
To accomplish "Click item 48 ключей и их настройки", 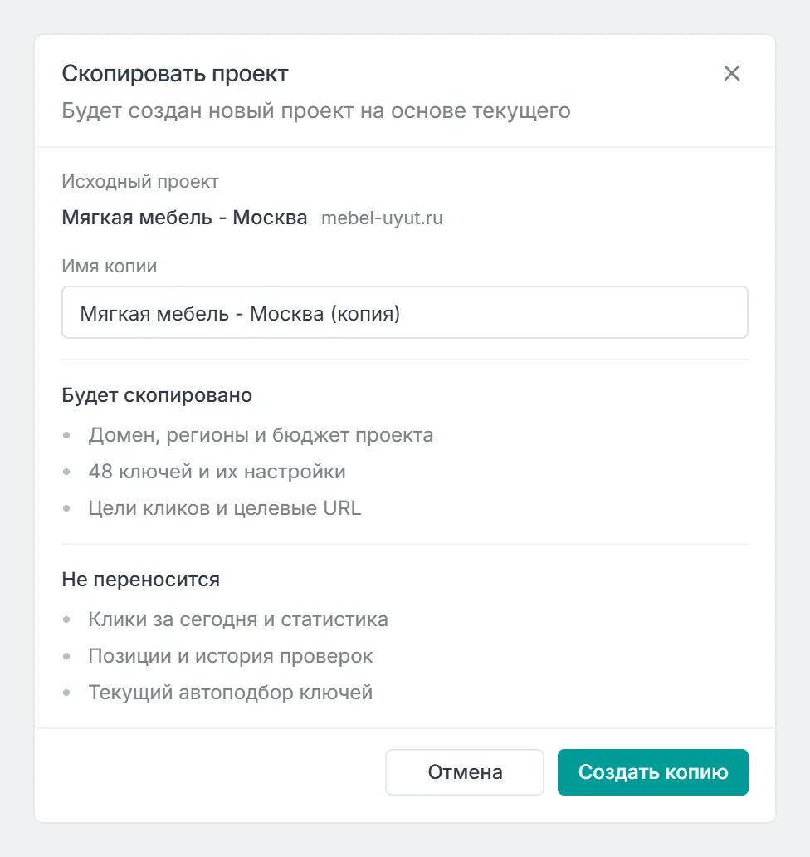I will (x=217, y=472).
